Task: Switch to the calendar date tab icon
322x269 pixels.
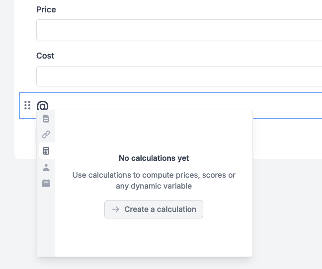Action: point(46,183)
